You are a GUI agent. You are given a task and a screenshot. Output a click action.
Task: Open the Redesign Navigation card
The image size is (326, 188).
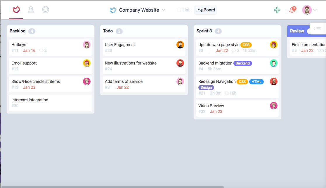pos(237,87)
